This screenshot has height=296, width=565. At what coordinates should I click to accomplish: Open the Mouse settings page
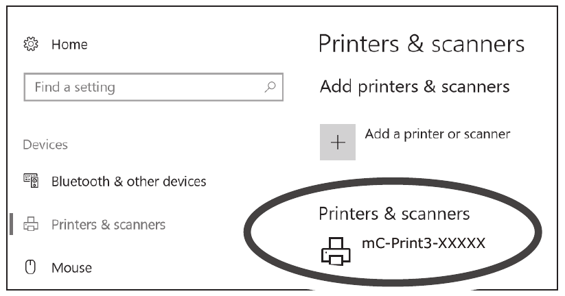[x=72, y=267]
